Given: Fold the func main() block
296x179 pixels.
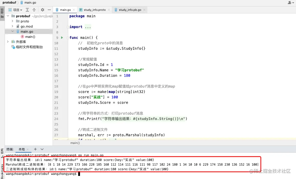Looking at the screenshot, I should tap(68, 38).
